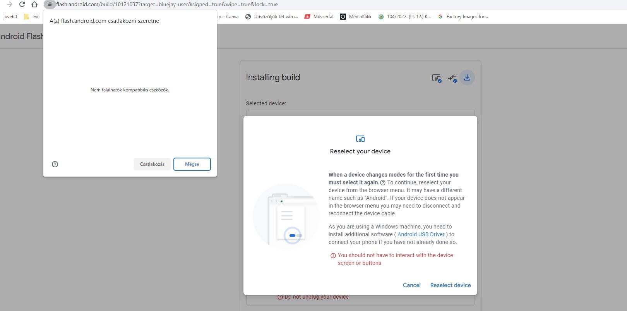The image size is (627, 311).
Task: Reload the page in the browser
Action: pos(22,4)
